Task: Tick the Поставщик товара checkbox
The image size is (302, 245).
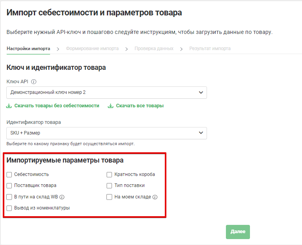Action: click(x=9, y=185)
